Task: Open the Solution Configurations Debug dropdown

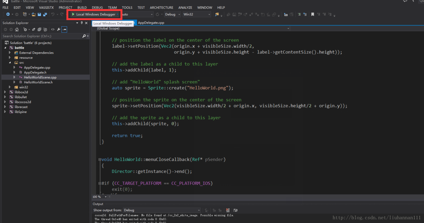Action: (x=172, y=14)
